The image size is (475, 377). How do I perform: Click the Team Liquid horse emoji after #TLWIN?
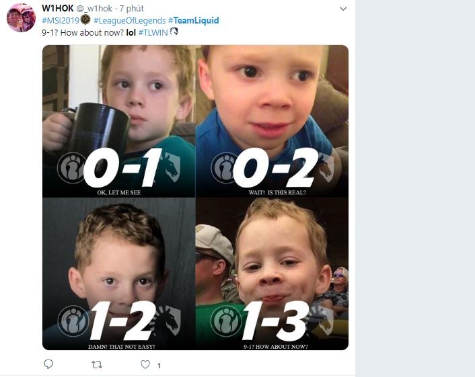[x=174, y=32]
